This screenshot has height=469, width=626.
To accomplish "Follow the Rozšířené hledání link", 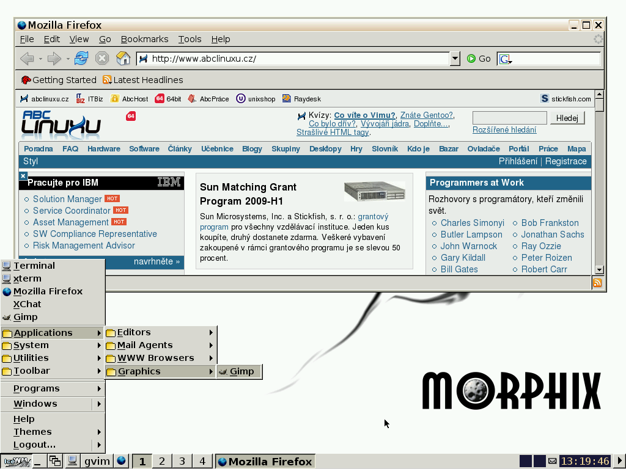I will tap(504, 129).
